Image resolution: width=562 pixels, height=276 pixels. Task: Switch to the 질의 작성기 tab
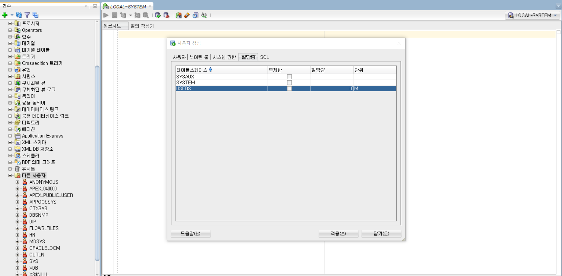[142, 26]
